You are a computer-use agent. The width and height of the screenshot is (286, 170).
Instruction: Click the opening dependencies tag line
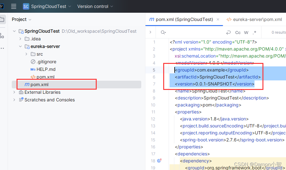click(x=192, y=154)
